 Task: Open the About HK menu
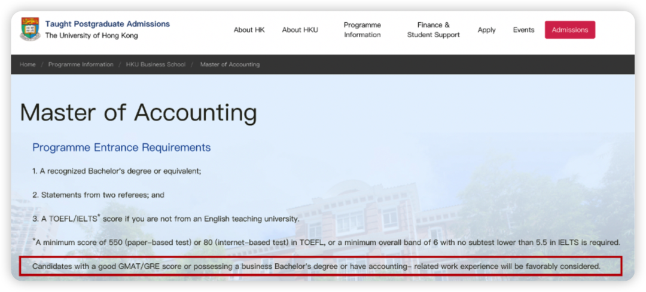point(249,30)
